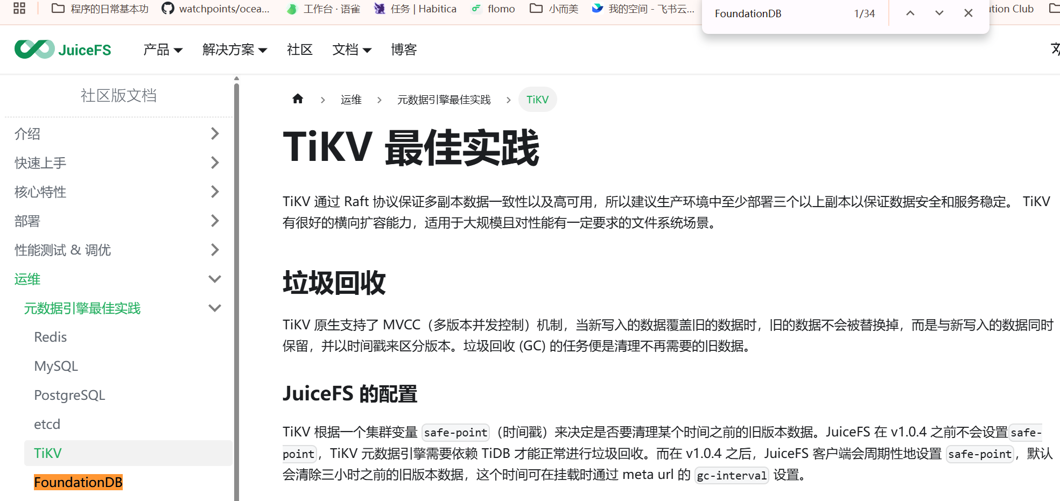Go to the 社区 page

click(x=300, y=50)
